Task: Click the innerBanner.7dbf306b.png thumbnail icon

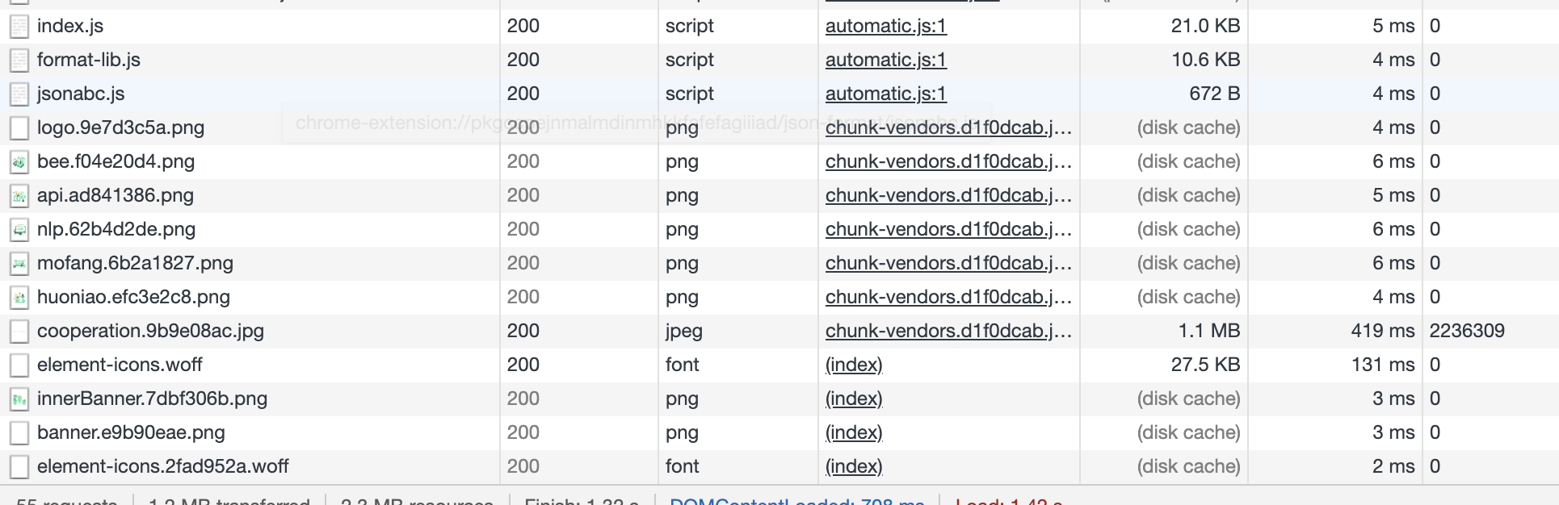Action: click(x=19, y=399)
